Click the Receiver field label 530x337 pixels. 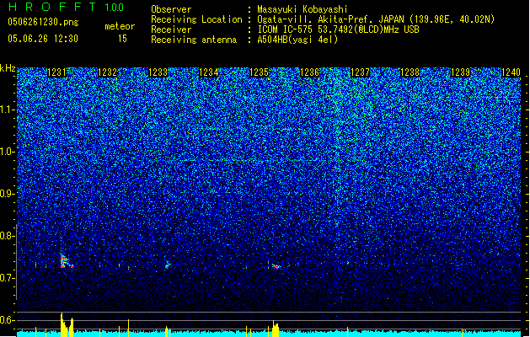(x=171, y=29)
